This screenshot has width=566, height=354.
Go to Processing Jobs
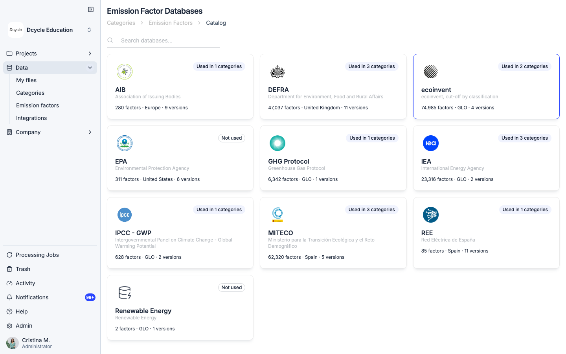(37, 255)
